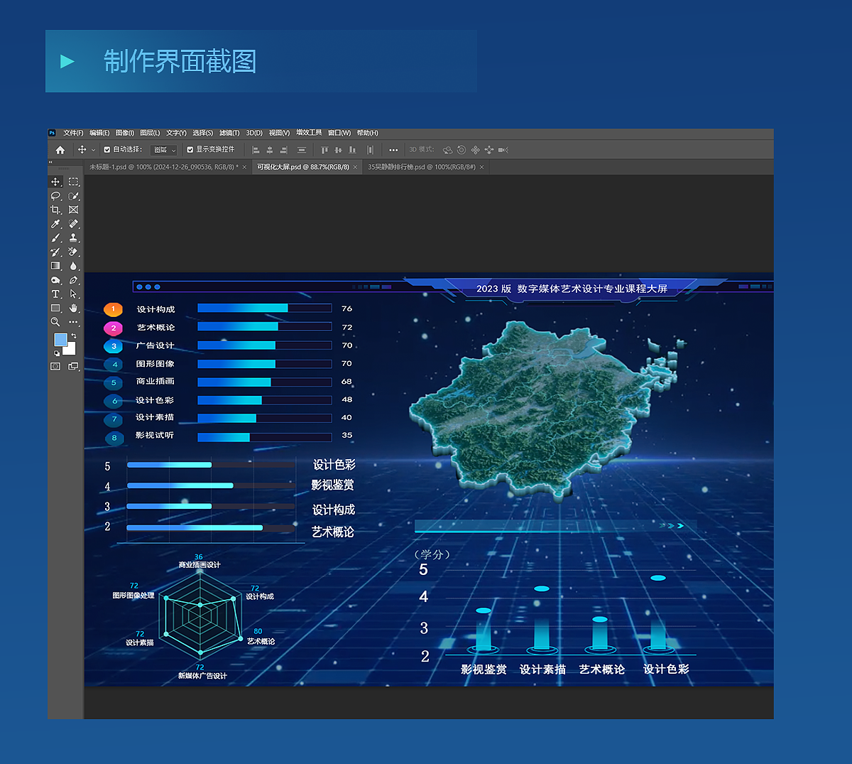
Task: Select the Pen tool
Action: [x=73, y=280]
